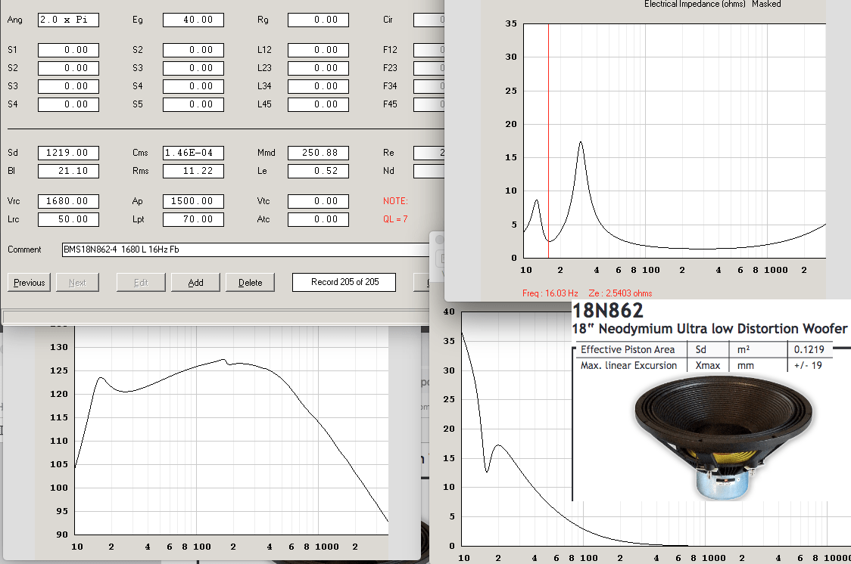Click the L23 length field
The height and width of the screenshot is (564, 851).
(318, 68)
